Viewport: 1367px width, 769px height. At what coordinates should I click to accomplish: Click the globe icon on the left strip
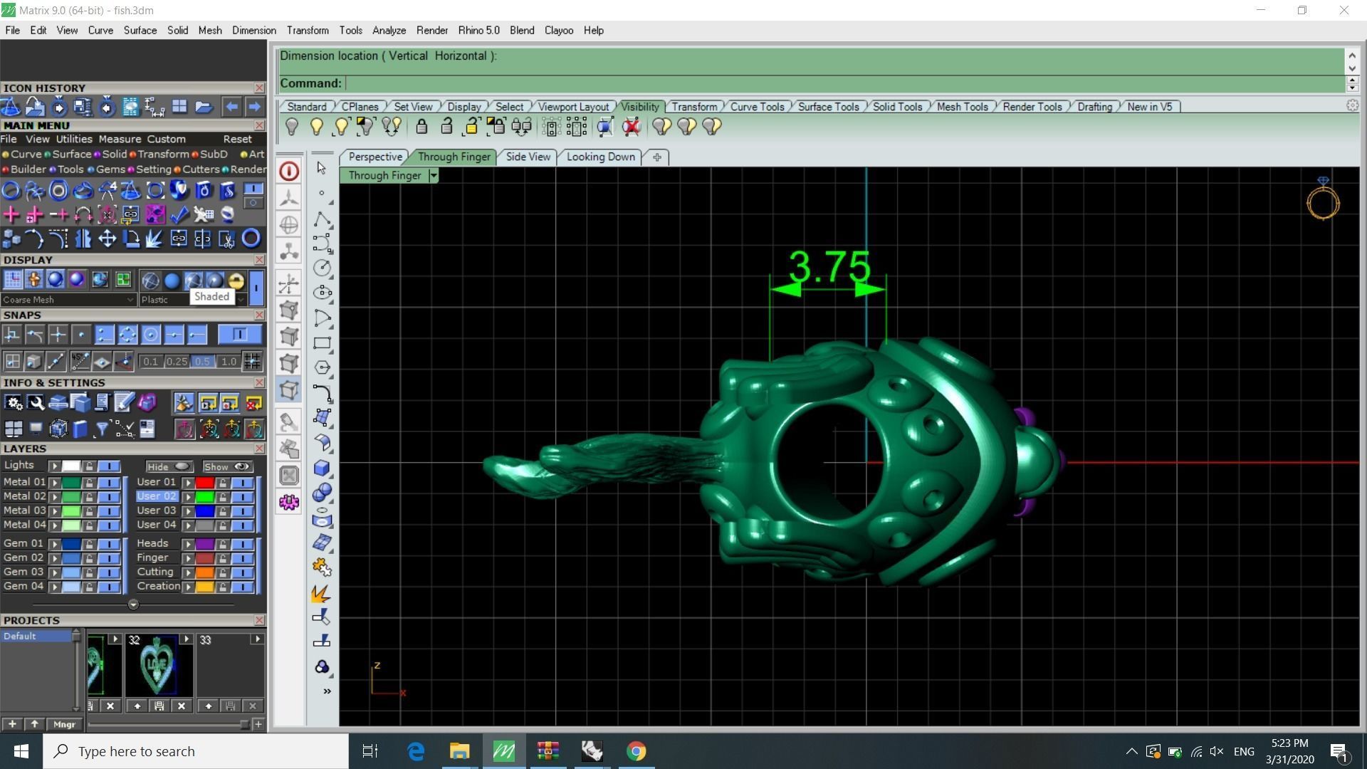pos(289,225)
